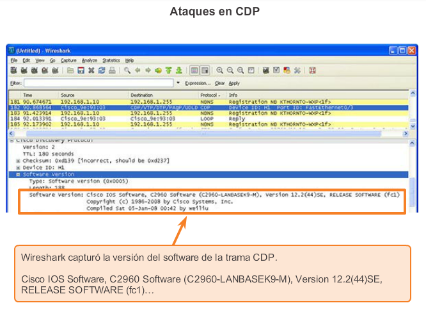
Task: Open the filter history dropdown arrow
Action: (178, 83)
